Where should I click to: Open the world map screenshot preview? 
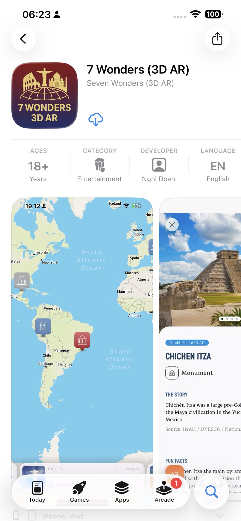[82, 331]
